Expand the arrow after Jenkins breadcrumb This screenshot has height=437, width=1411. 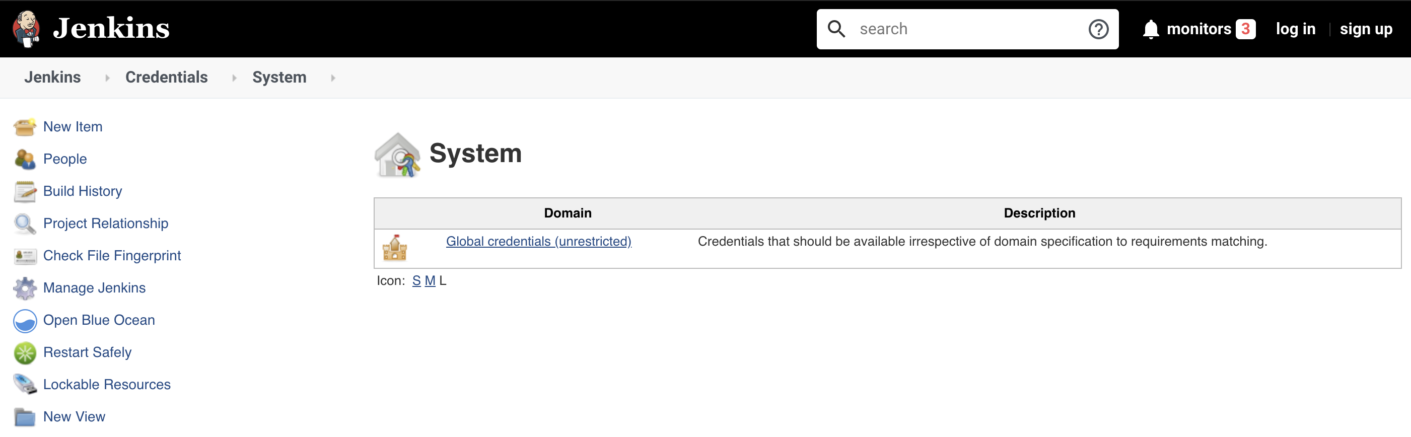click(107, 78)
